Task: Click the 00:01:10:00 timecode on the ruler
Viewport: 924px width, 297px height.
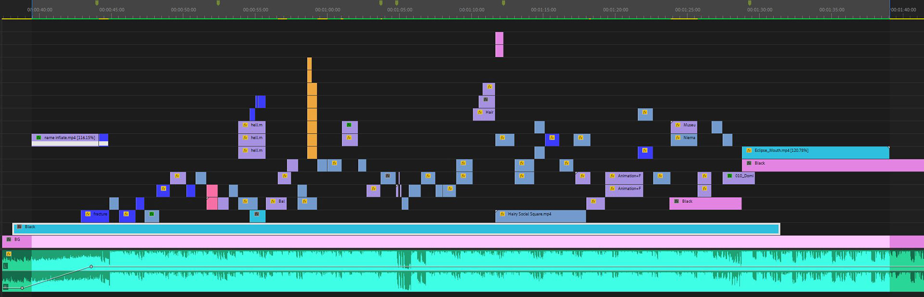Action: click(x=472, y=10)
